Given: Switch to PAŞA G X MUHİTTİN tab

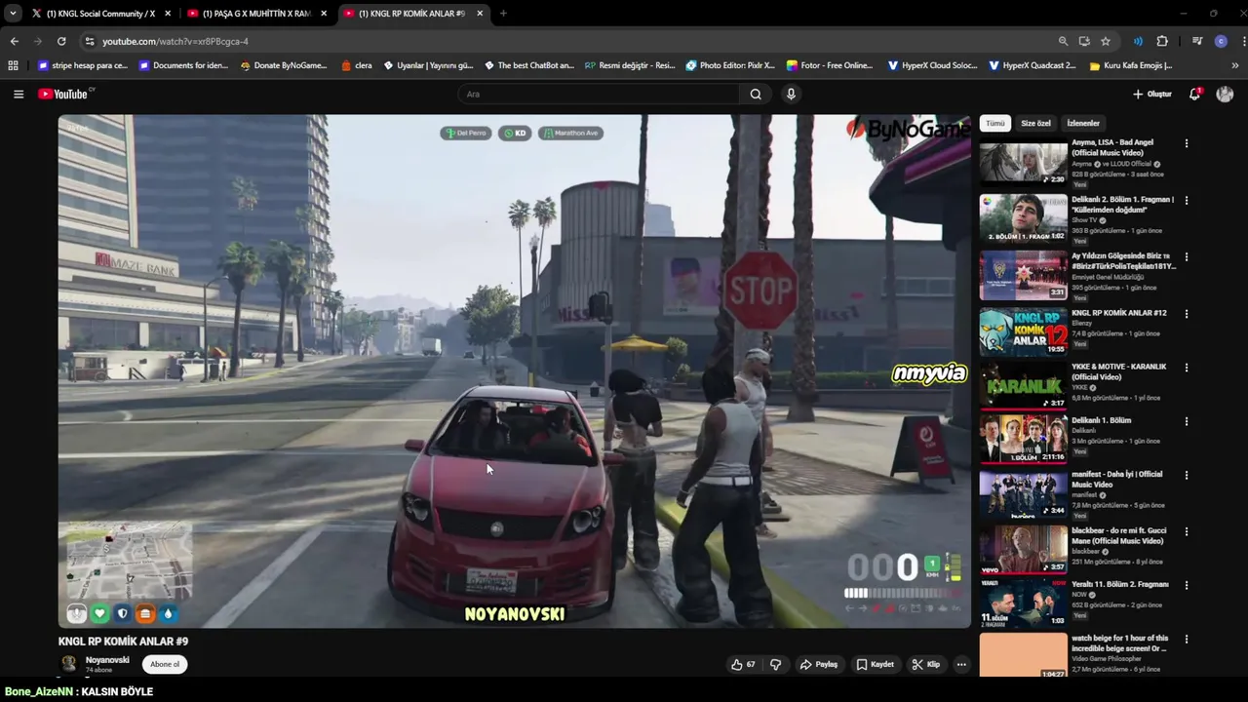Looking at the screenshot, I should [x=257, y=14].
